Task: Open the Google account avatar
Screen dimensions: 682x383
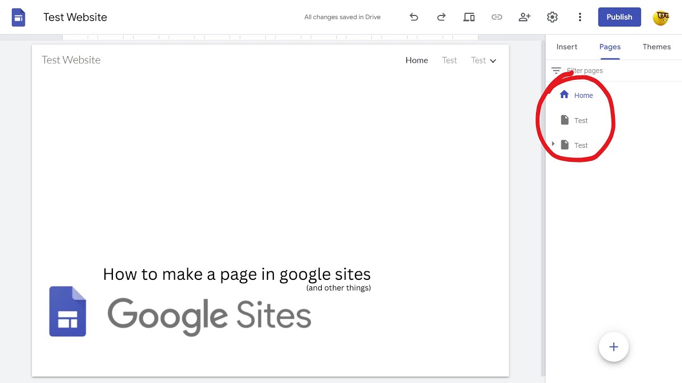Action: (x=661, y=17)
